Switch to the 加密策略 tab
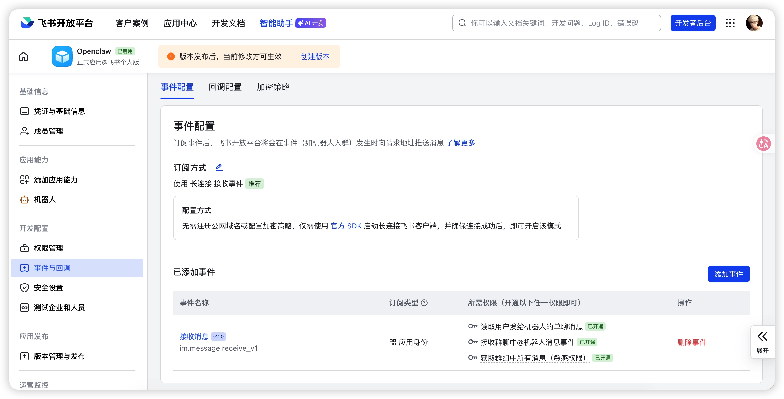 point(273,87)
